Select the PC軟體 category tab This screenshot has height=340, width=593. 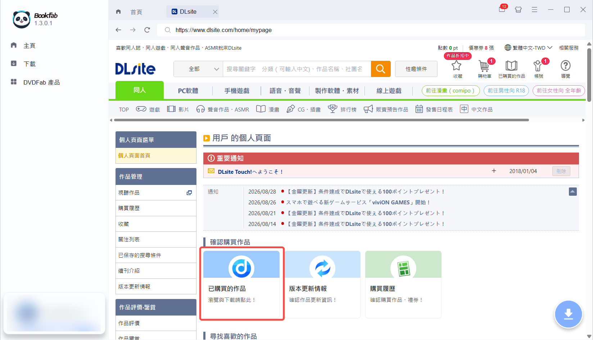click(x=188, y=91)
